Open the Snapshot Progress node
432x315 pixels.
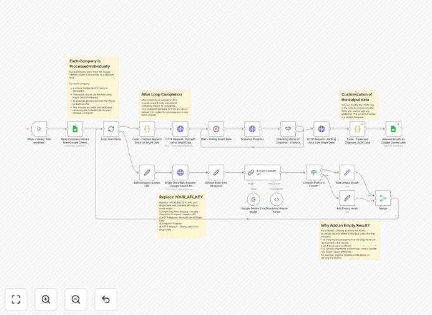[x=252, y=128]
